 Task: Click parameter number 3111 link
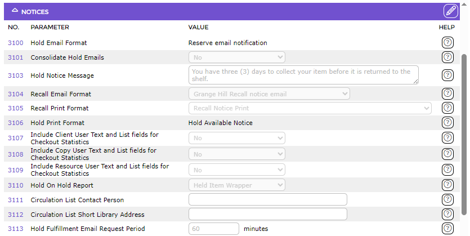(x=16, y=200)
